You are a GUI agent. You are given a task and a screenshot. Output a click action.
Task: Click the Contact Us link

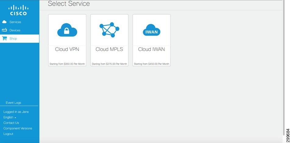pos(11,123)
